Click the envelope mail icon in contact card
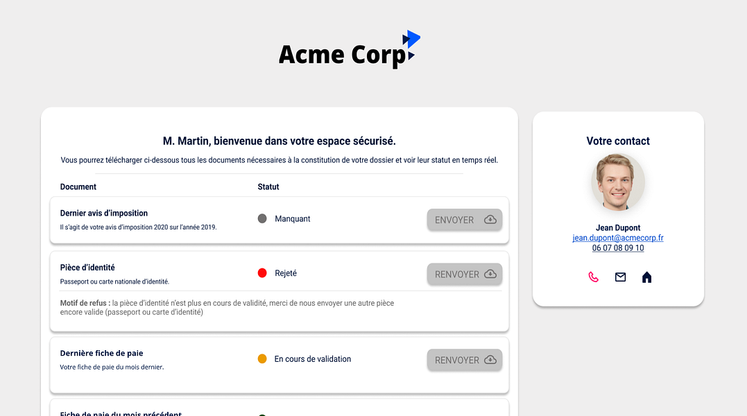Viewport: 747px width, 416px height. pos(620,277)
